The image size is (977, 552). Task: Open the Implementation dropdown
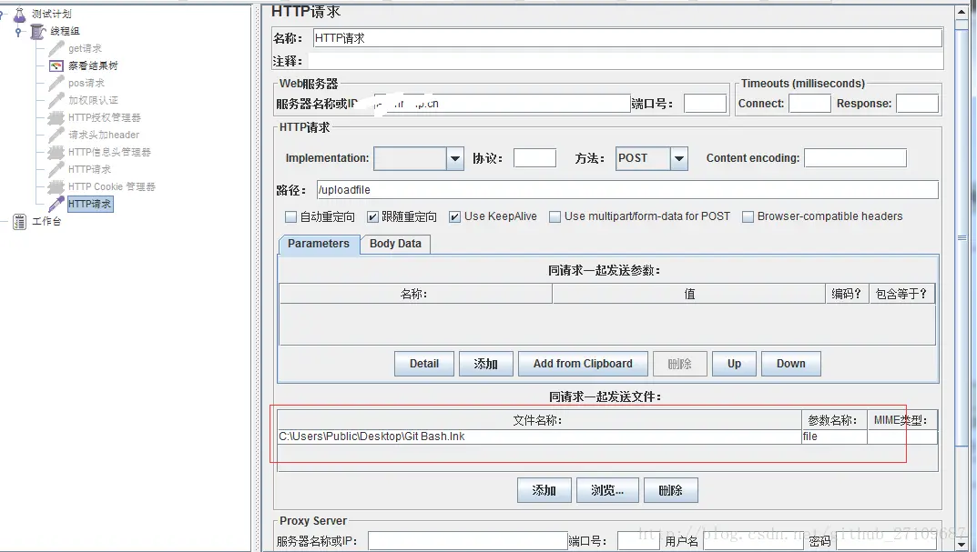(454, 157)
